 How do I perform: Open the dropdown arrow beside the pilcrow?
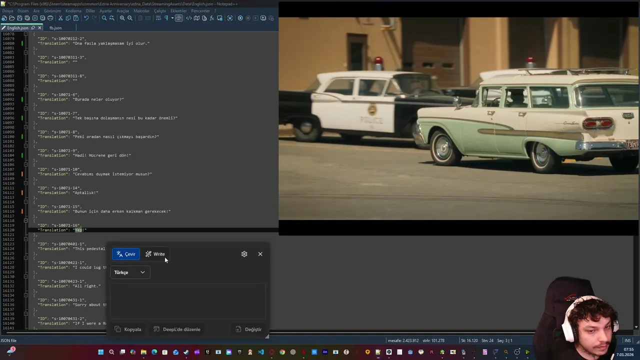tap(172, 18)
